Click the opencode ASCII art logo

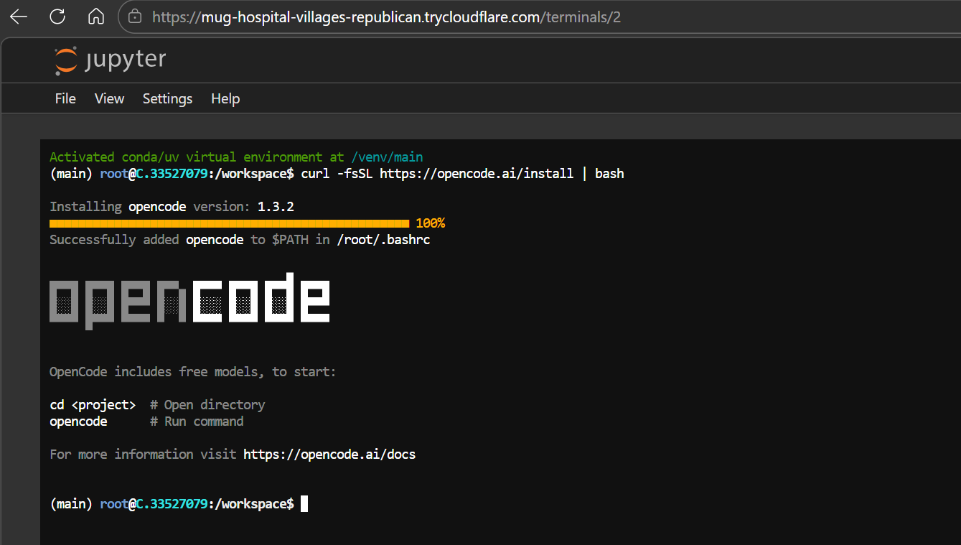click(189, 300)
